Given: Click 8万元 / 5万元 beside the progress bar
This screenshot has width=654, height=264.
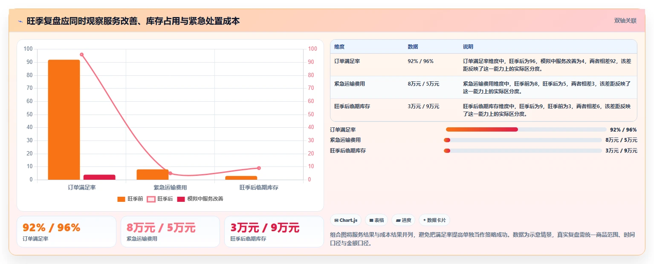Looking at the screenshot, I should click(x=621, y=140).
